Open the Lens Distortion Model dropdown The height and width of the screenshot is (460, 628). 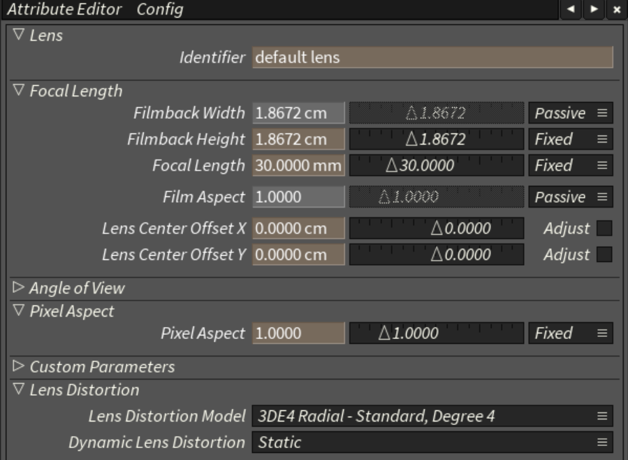(432, 416)
